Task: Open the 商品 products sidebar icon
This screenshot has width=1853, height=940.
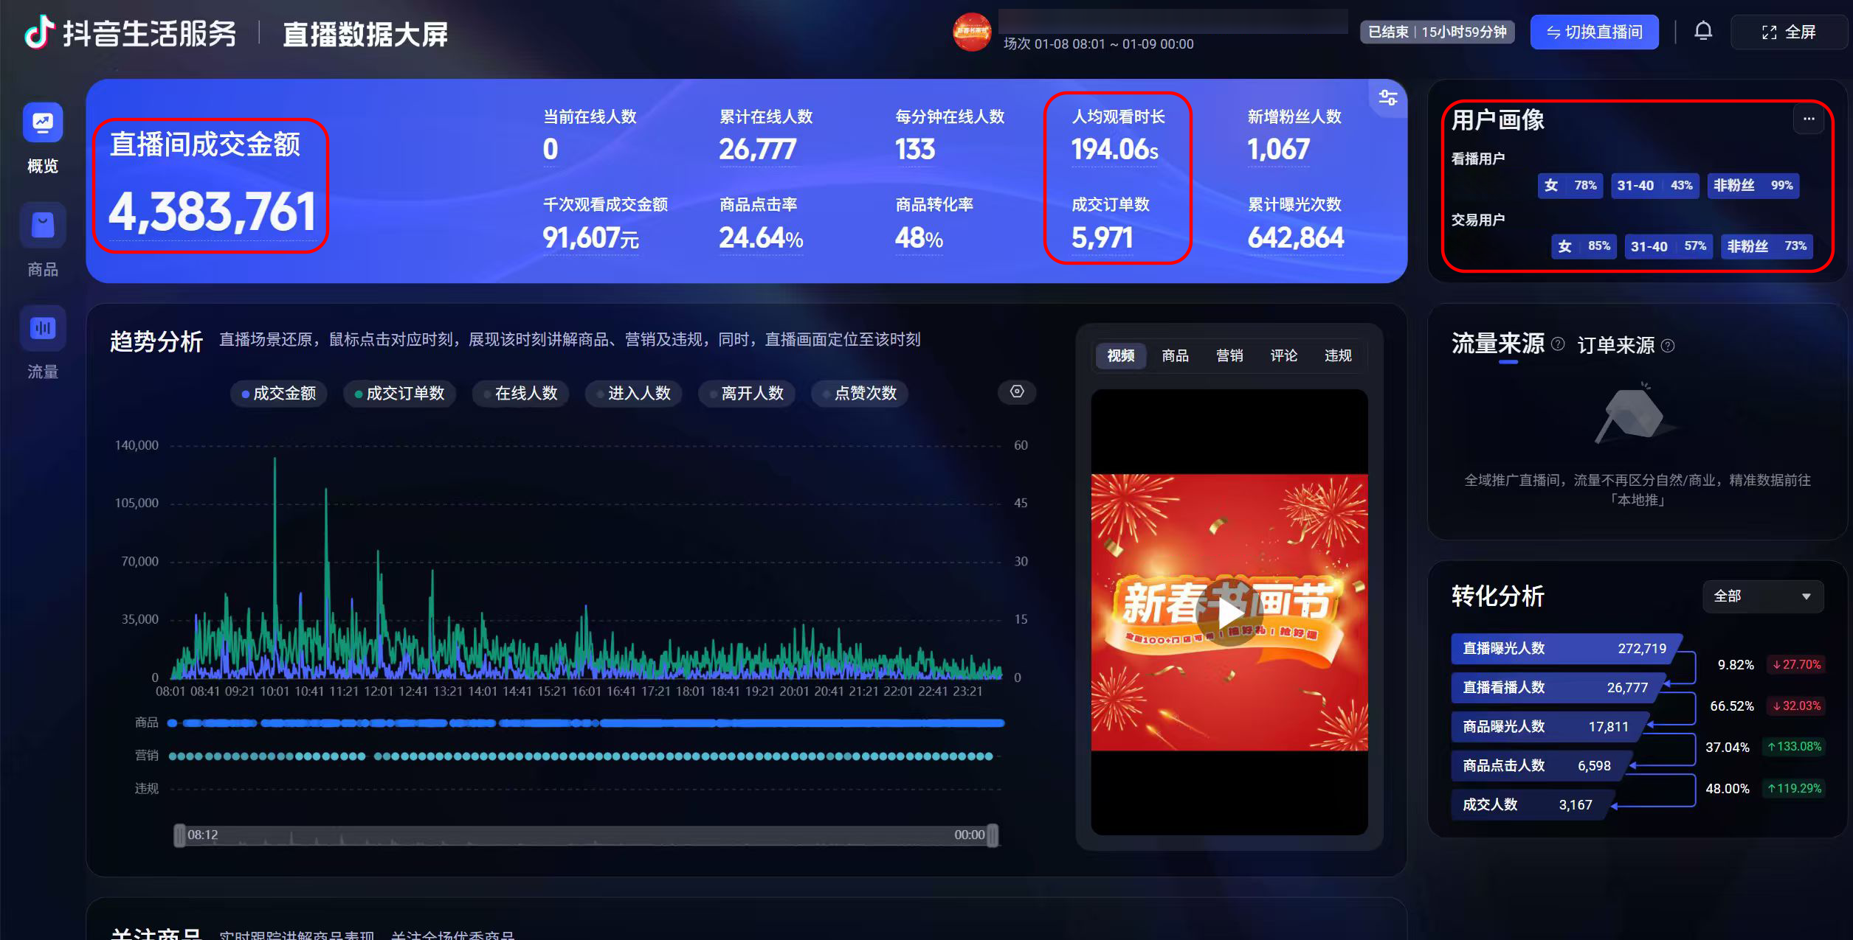Action: tap(43, 225)
